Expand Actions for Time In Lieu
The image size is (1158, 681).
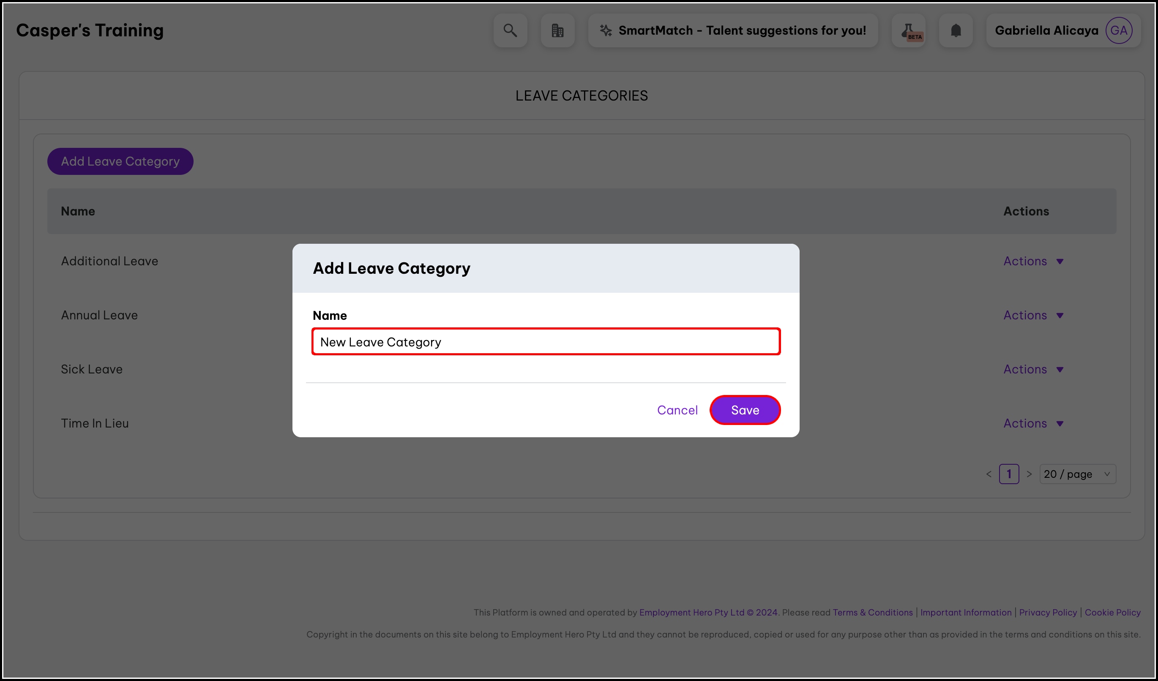(1033, 423)
